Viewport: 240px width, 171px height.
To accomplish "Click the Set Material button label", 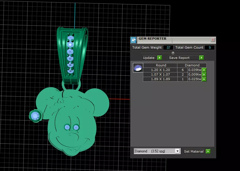I will point(193,151).
